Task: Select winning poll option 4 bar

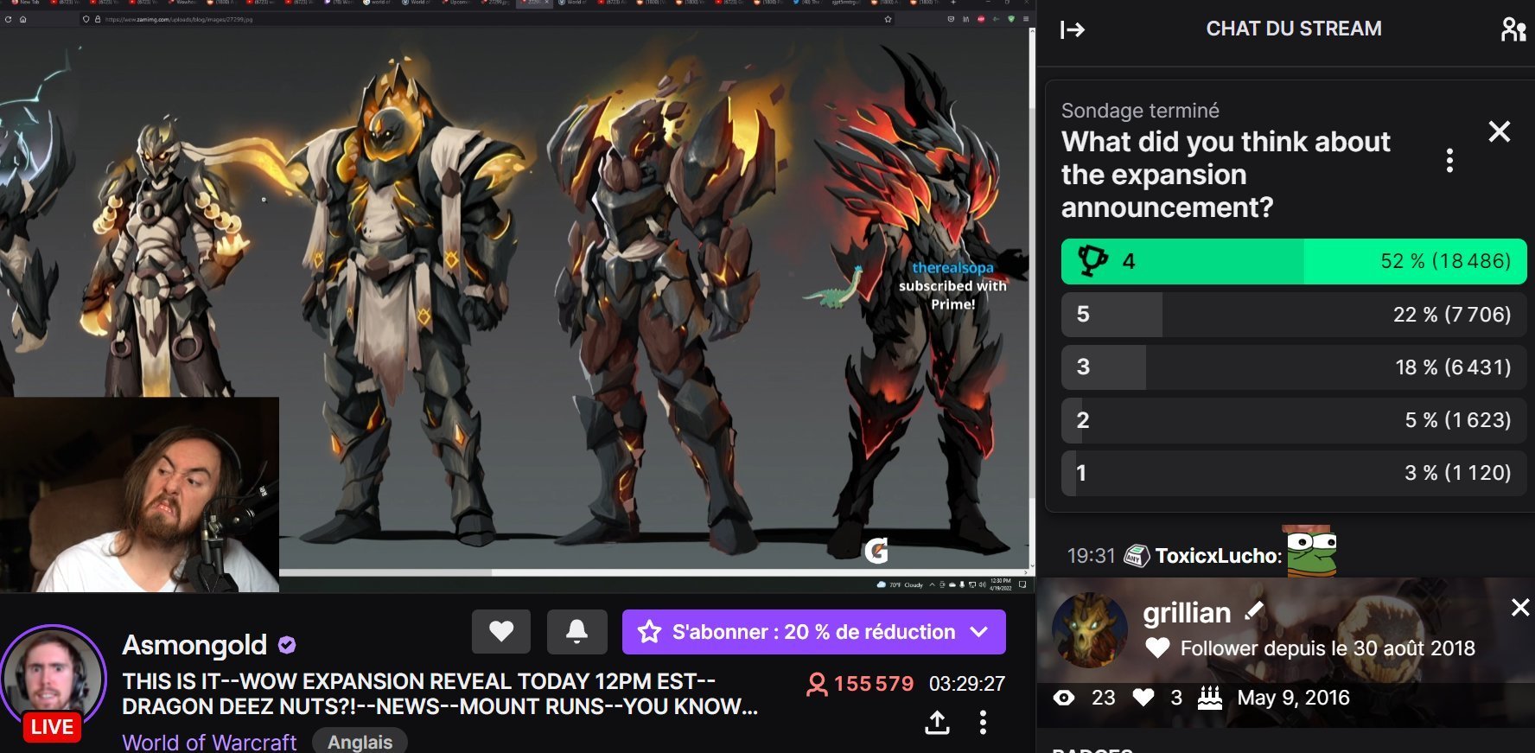Action: pos(1294,261)
